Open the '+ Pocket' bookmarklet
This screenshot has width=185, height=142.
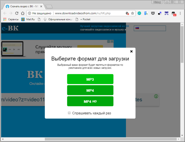pyautogui.click(x=83, y=19)
